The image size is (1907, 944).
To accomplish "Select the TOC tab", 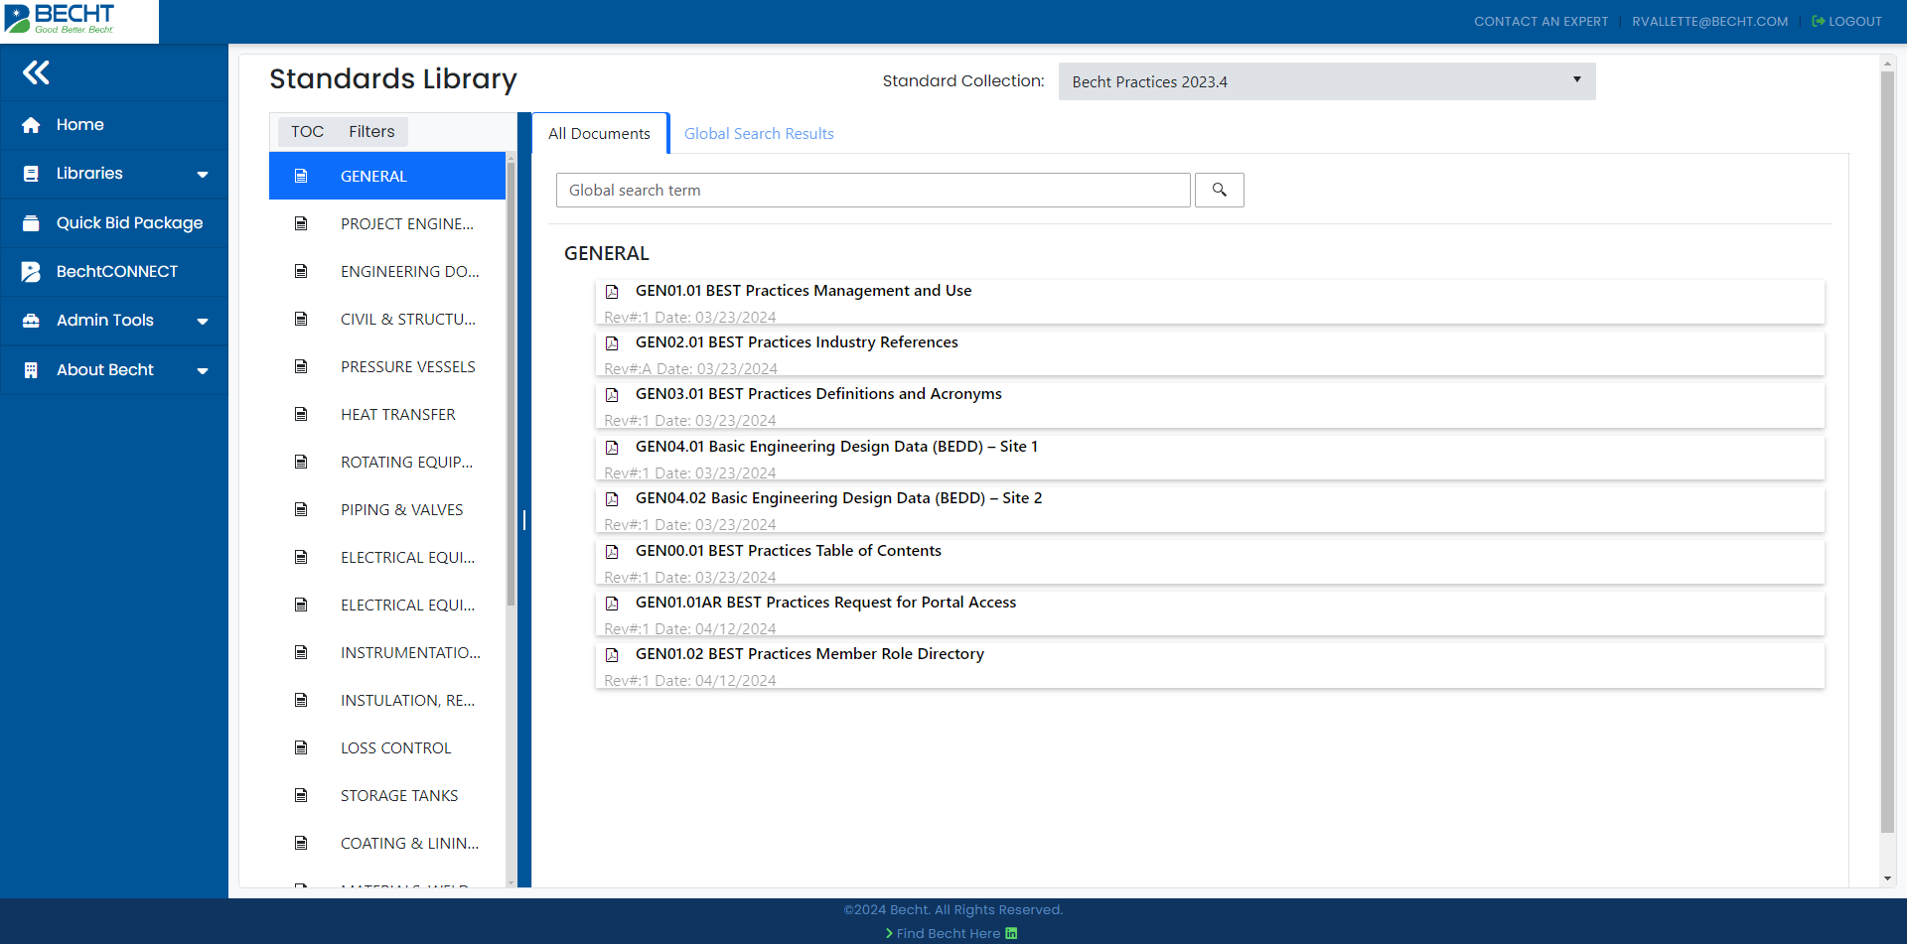I will (x=307, y=131).
